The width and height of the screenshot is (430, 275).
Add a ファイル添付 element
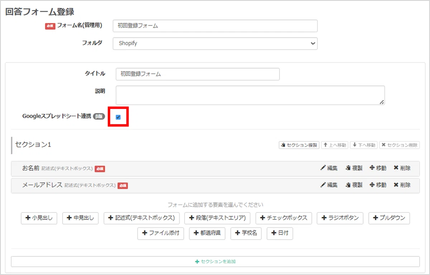(161, 233)
